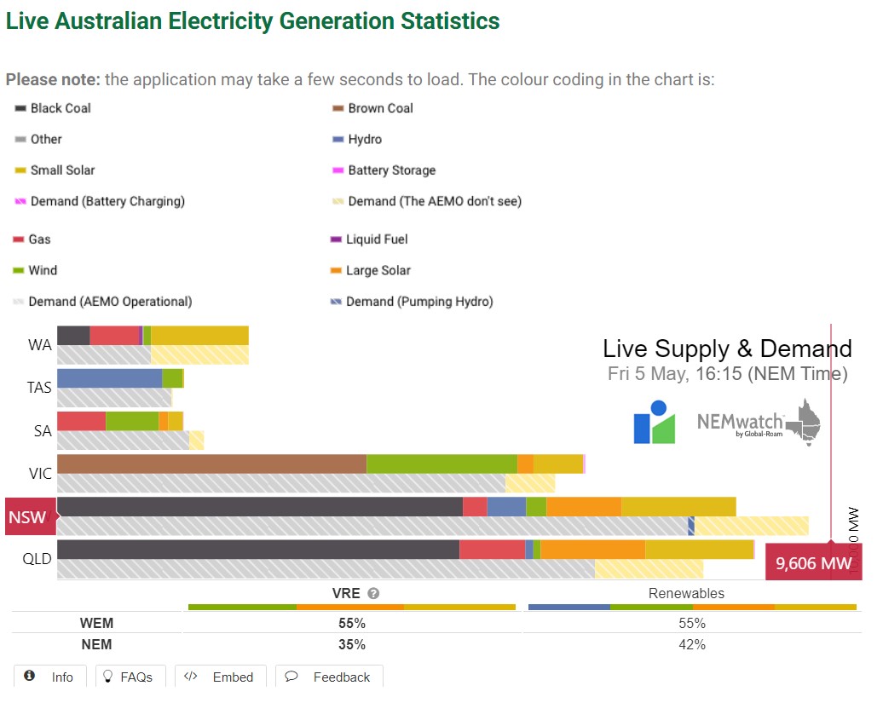Viewport: 883px width, 703px height.
Task: Select the Wind legend entry
Action: (x=43, y=270)
